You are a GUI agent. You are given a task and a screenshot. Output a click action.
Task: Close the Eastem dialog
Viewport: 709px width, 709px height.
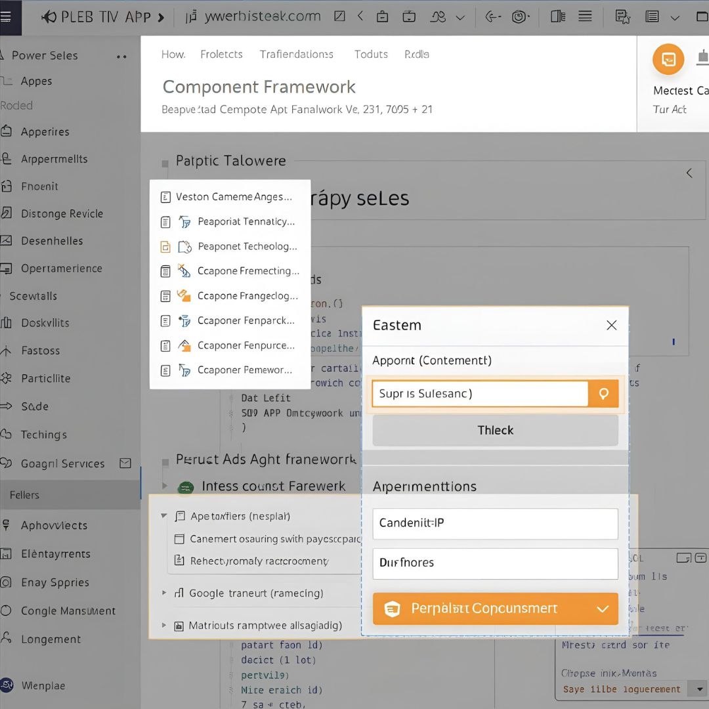611,325
